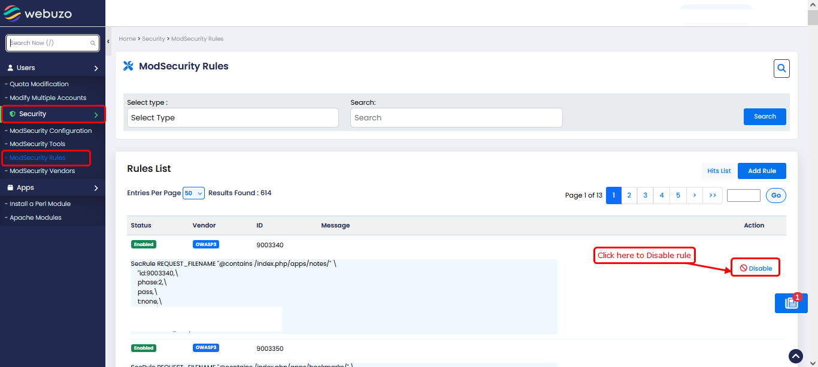818x367 pixels.
Task: Click the Webuzo logo
Action: [x=38, y=13]
